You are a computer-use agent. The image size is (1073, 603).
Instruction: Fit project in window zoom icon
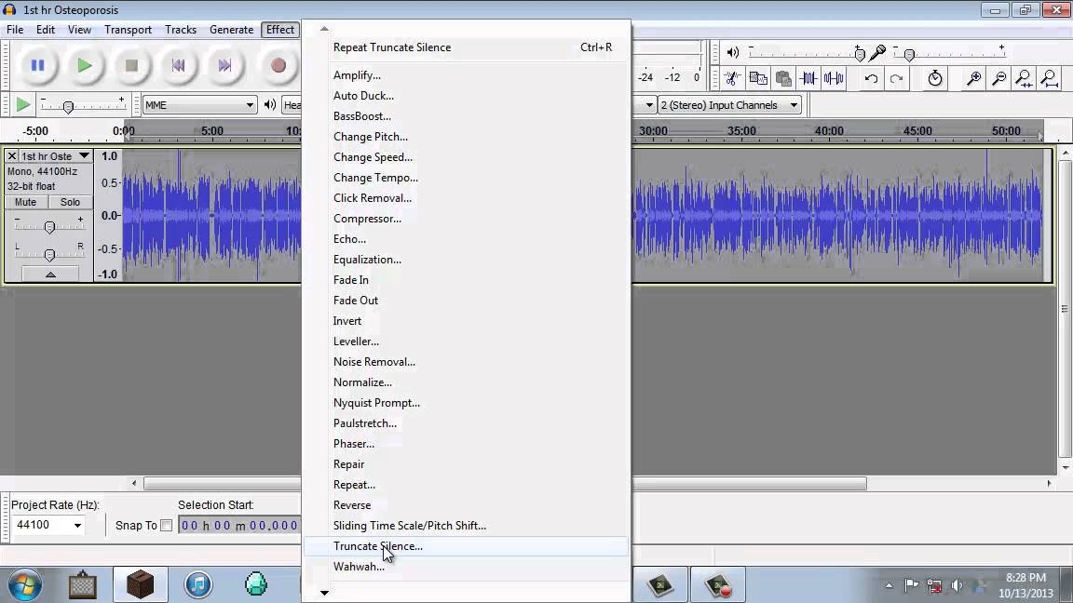point(1049,78)
